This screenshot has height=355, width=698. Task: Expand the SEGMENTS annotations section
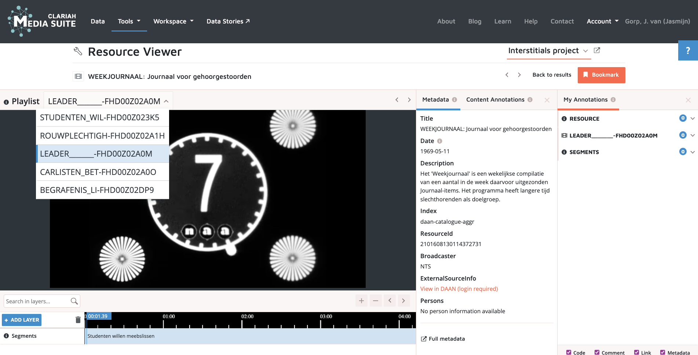click(692, 152)
